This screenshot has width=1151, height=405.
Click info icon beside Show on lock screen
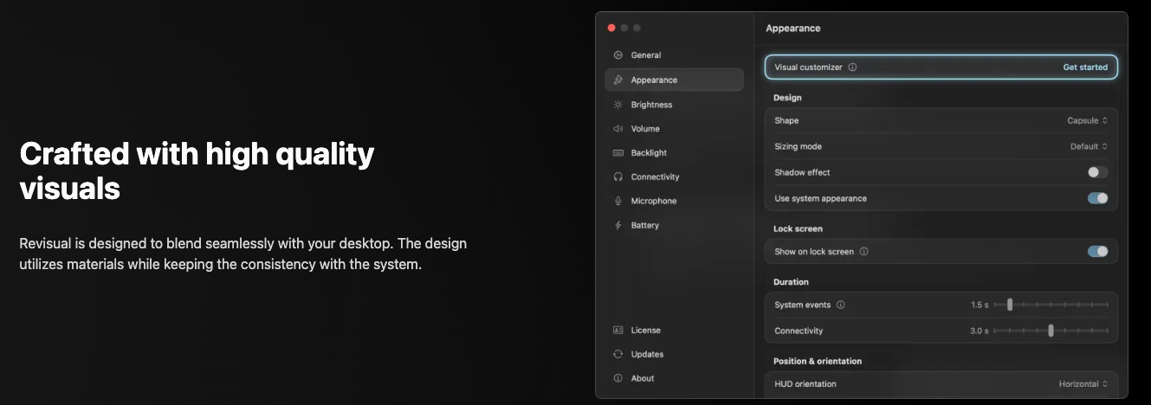pos(863,252)
